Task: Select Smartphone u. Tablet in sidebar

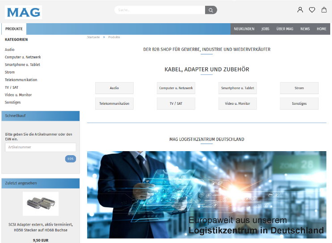Action: click(x=22, y=65)
